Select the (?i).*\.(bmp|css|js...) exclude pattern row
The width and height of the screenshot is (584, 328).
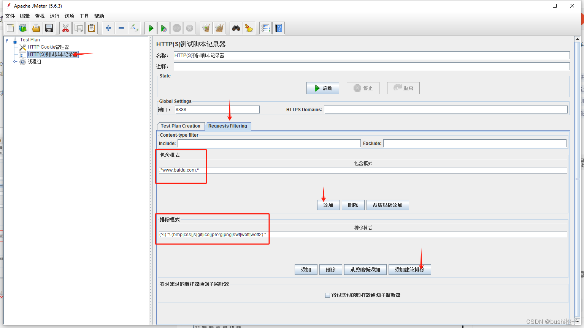(363, 235)
